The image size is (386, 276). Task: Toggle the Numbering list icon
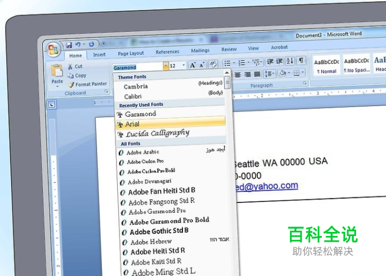(242, 62)
